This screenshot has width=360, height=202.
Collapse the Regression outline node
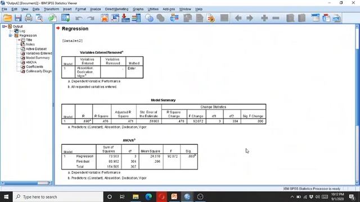coord(10,35)
